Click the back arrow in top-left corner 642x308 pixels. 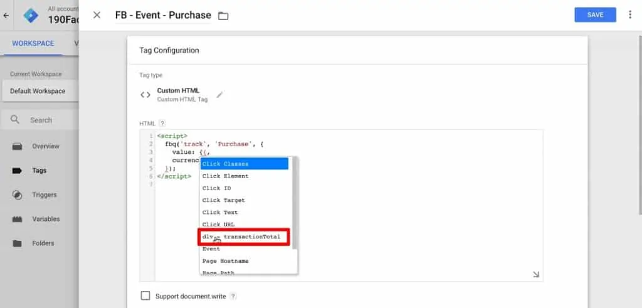(x=6, y=16)
